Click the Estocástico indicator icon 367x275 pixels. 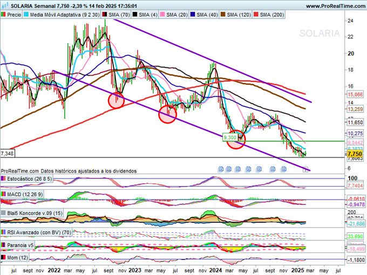[x=3, y=179]
